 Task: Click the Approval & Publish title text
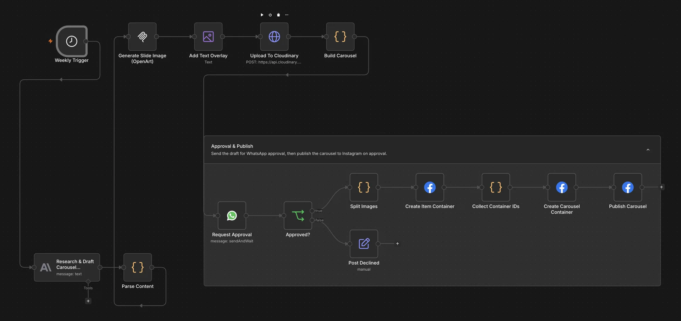click(x=232, y=146)
